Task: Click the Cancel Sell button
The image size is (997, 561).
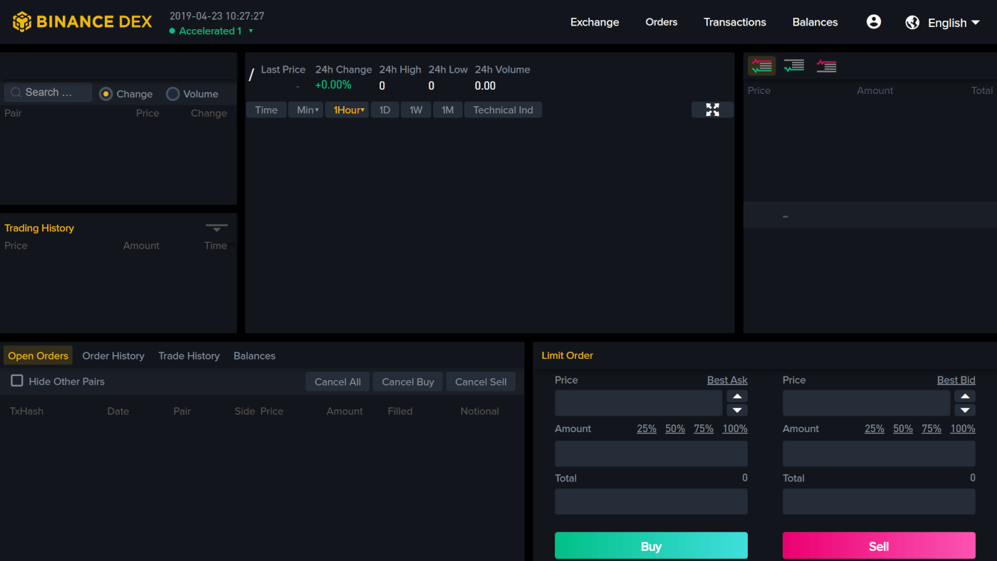Action: click(x=481, y=382)
